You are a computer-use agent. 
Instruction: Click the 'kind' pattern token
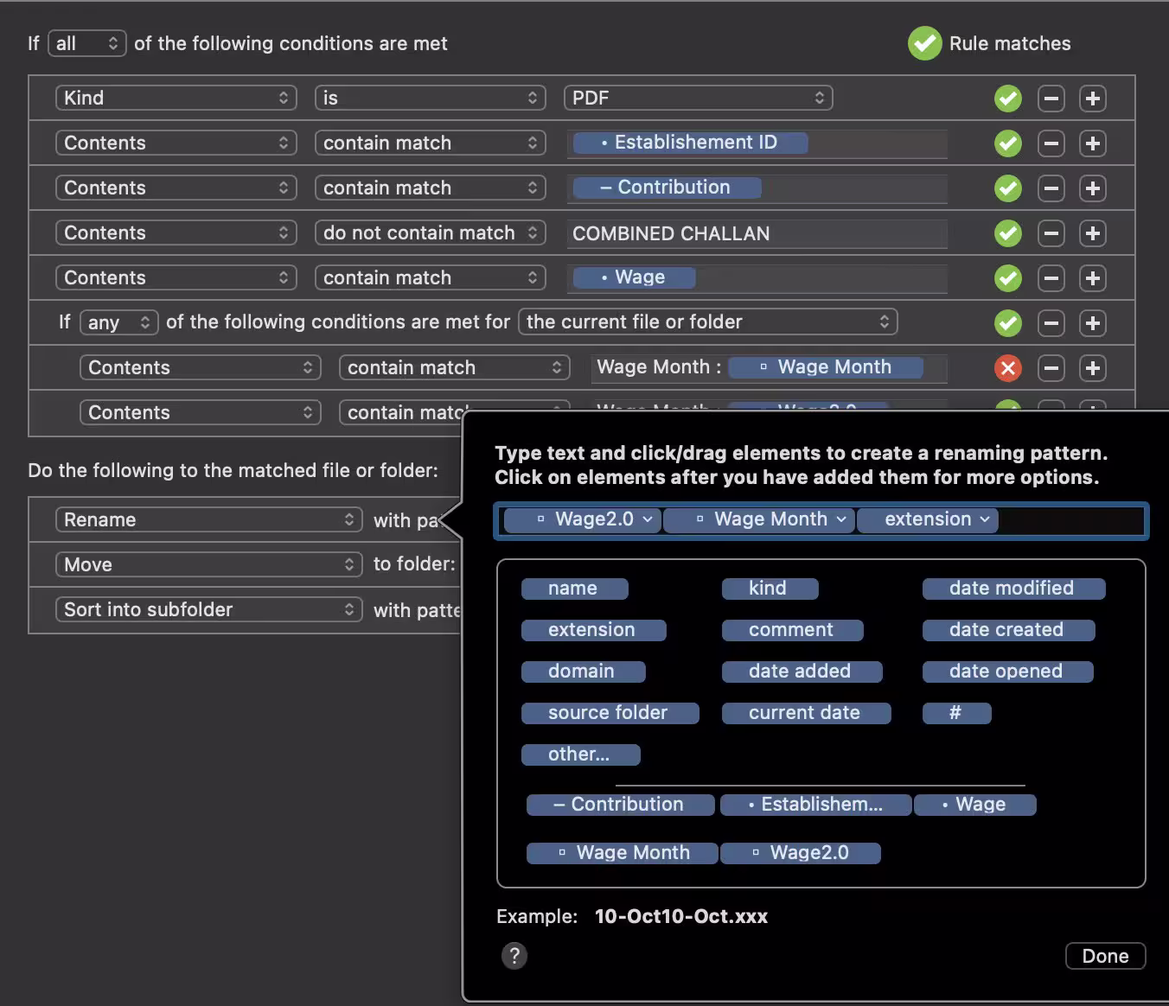tap(770, 589)
